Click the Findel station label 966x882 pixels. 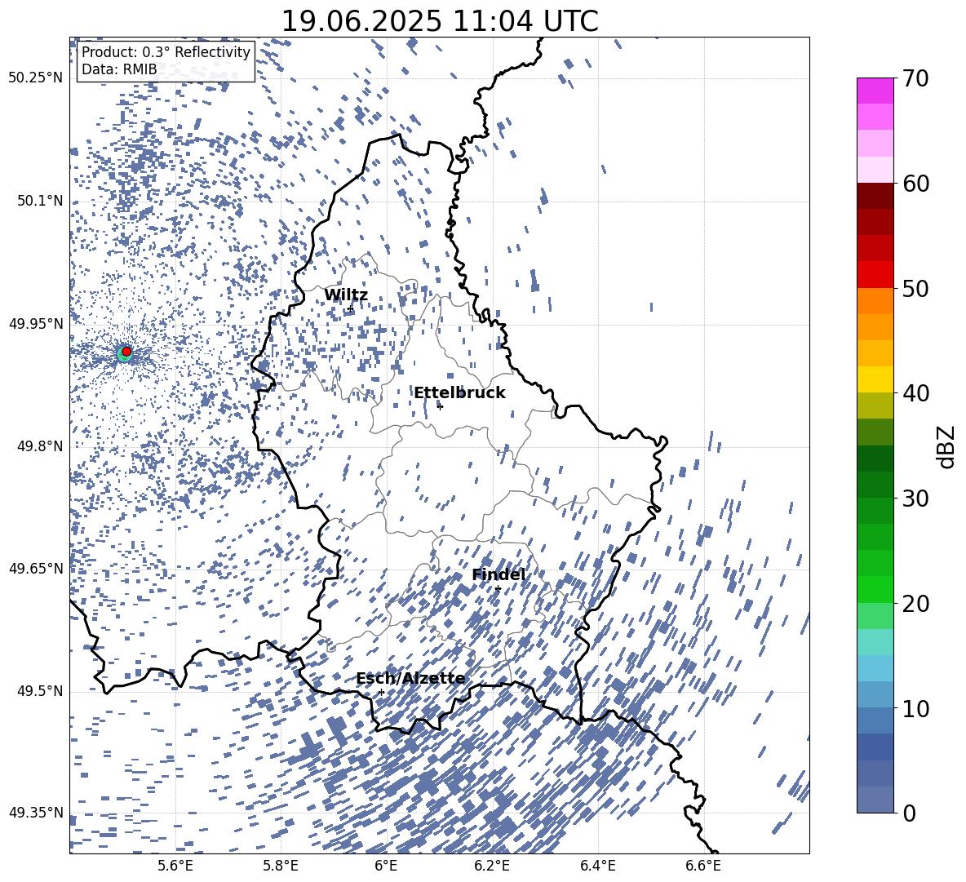coord(499,575)
